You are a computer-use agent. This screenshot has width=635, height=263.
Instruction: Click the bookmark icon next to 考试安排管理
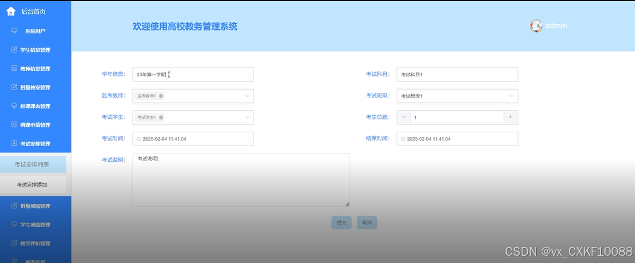[x=14, y=143]
